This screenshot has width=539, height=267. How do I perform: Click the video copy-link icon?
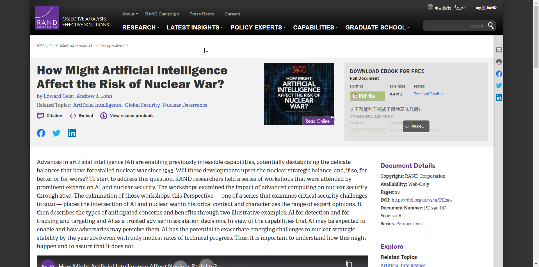tap(349, 264)
